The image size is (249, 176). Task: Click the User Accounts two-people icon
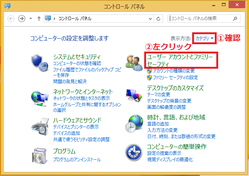coord(134,63)
